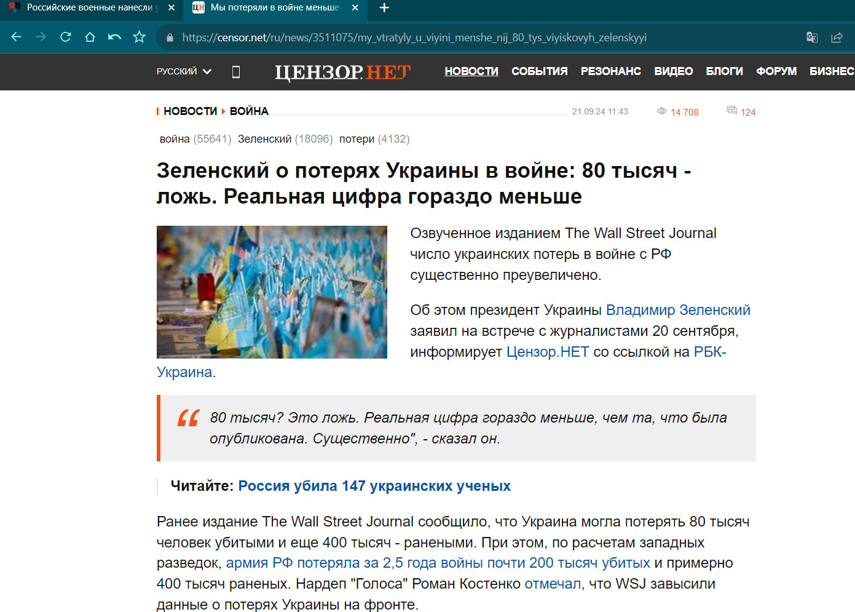Screen dimensions: 855x612
Task: Open the БЛОГИ menu item
Action: coord(725,71)
